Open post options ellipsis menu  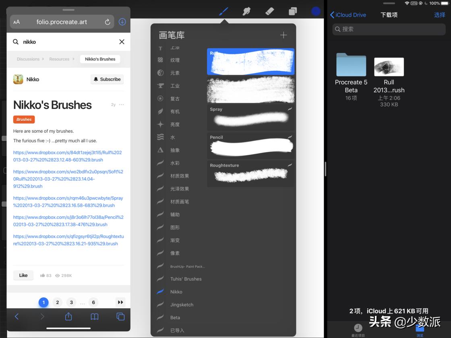pos(122,105)
